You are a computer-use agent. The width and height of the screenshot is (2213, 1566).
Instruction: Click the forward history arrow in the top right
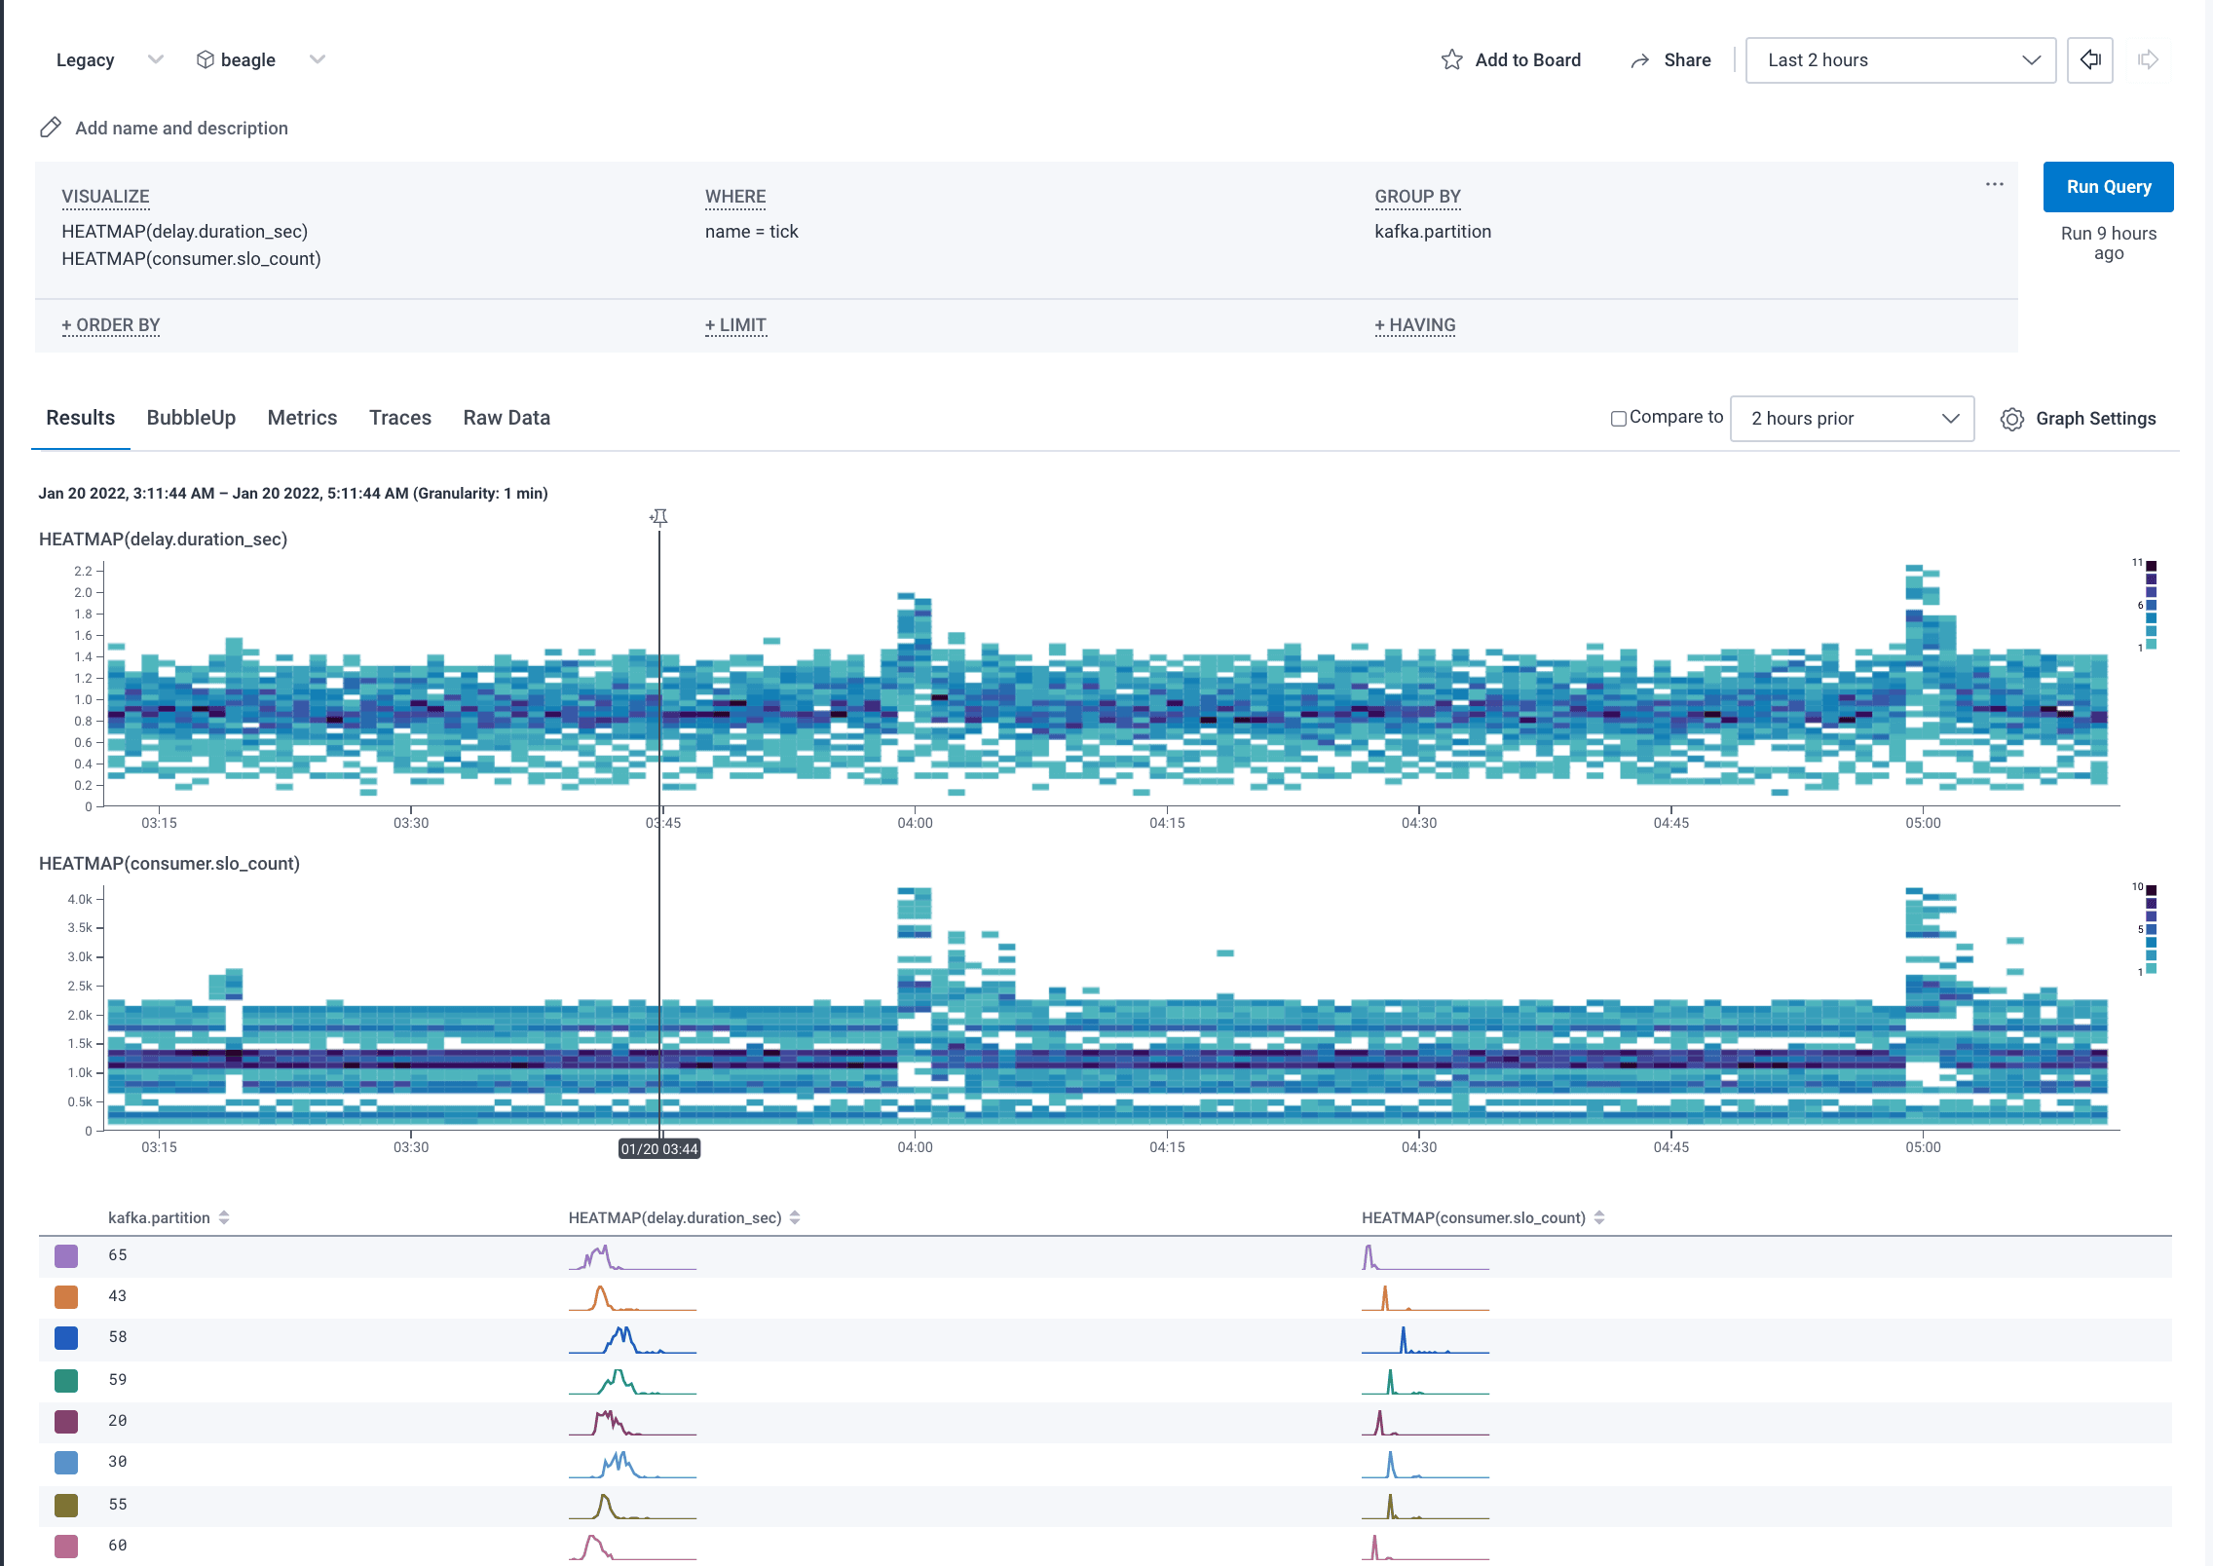pos(2146,60)
